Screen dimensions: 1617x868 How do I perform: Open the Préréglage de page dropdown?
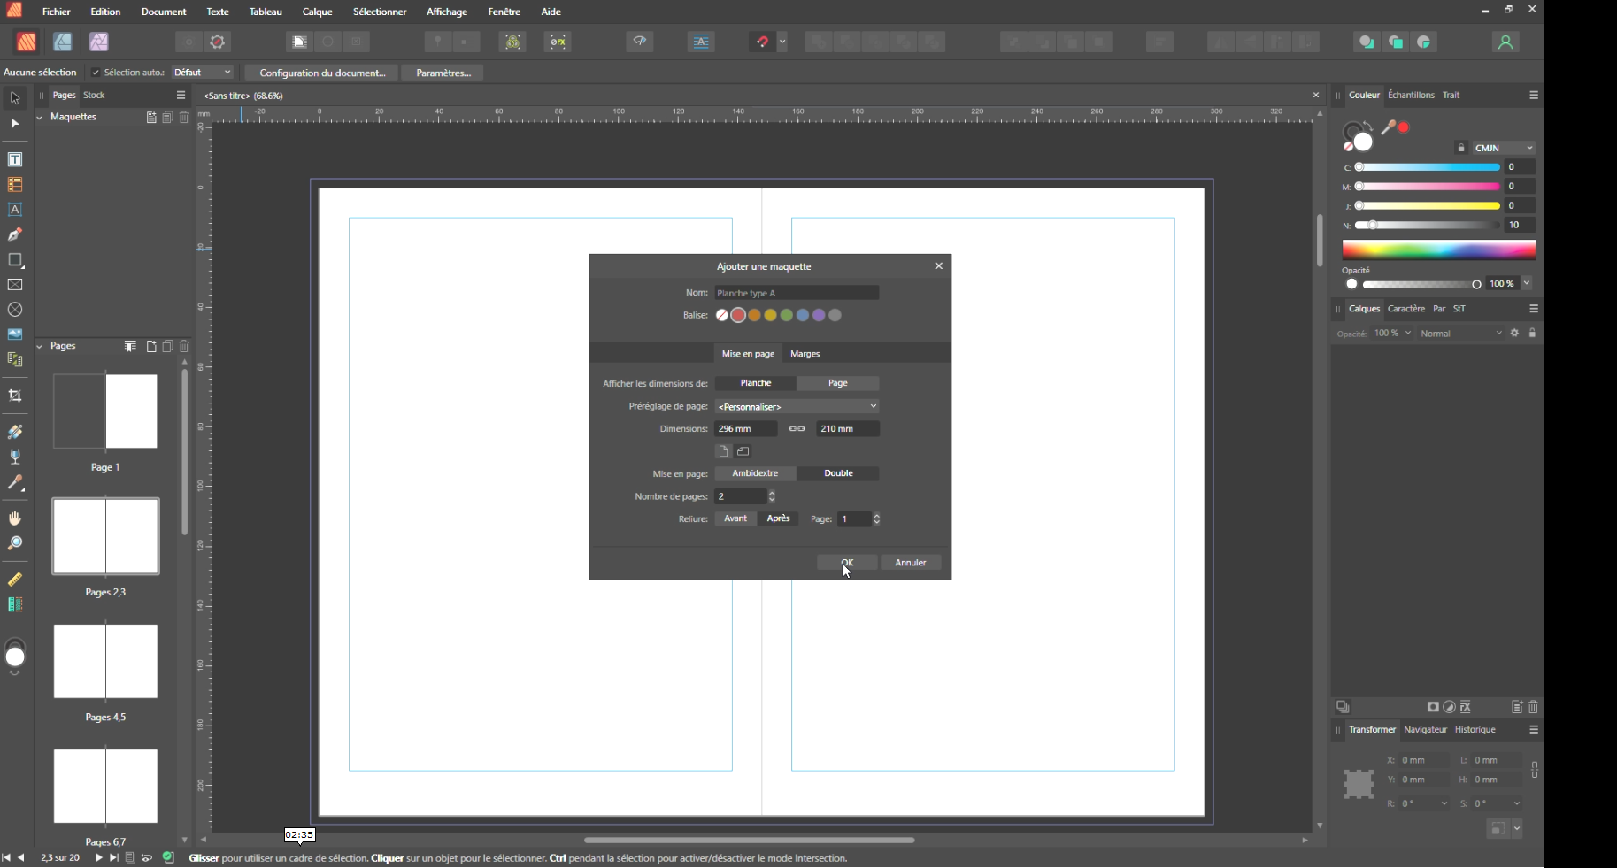click(x=797, y=406)
